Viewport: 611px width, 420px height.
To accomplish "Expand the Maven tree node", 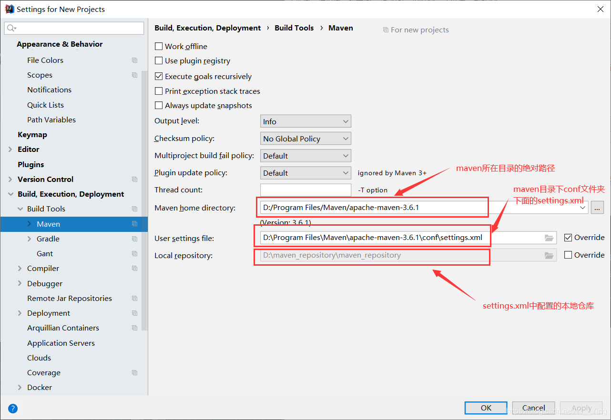I will 30,224.
